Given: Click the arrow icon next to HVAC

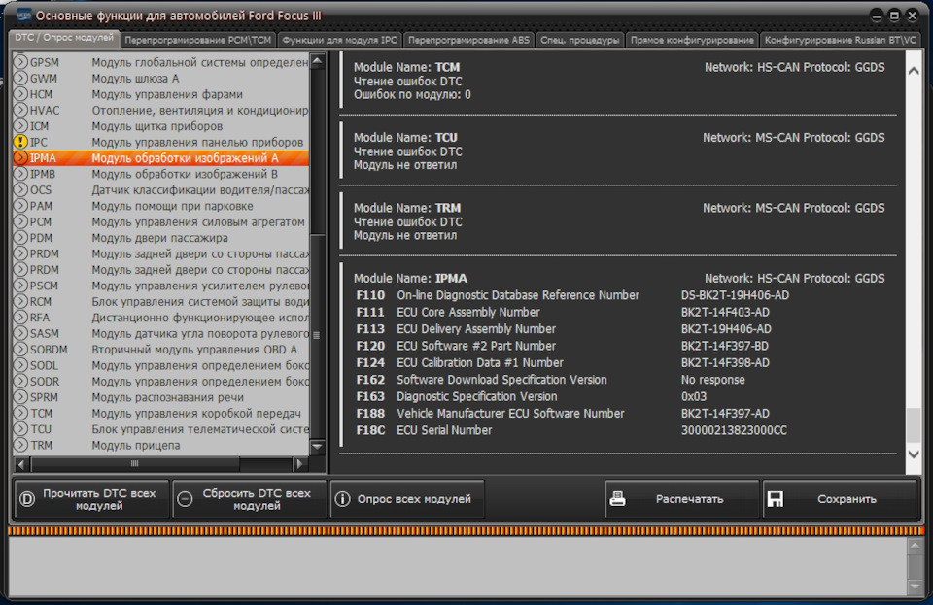Looking at the screenshot, I should pyautogui.click(x=19, y=111).
